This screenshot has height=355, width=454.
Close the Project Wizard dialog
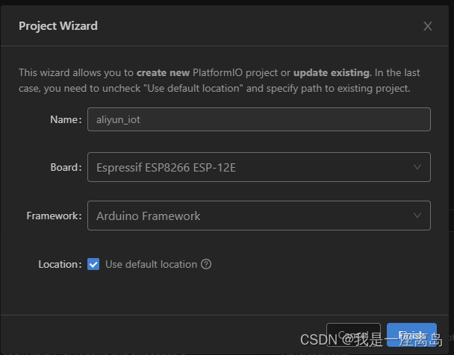pyautogui.click(x=427, y=26)
